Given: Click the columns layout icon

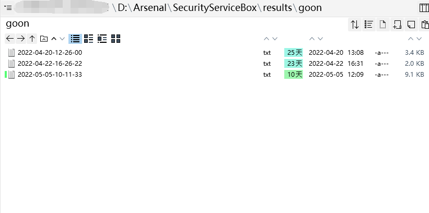Looking at the screenshot, I should 423,8.
